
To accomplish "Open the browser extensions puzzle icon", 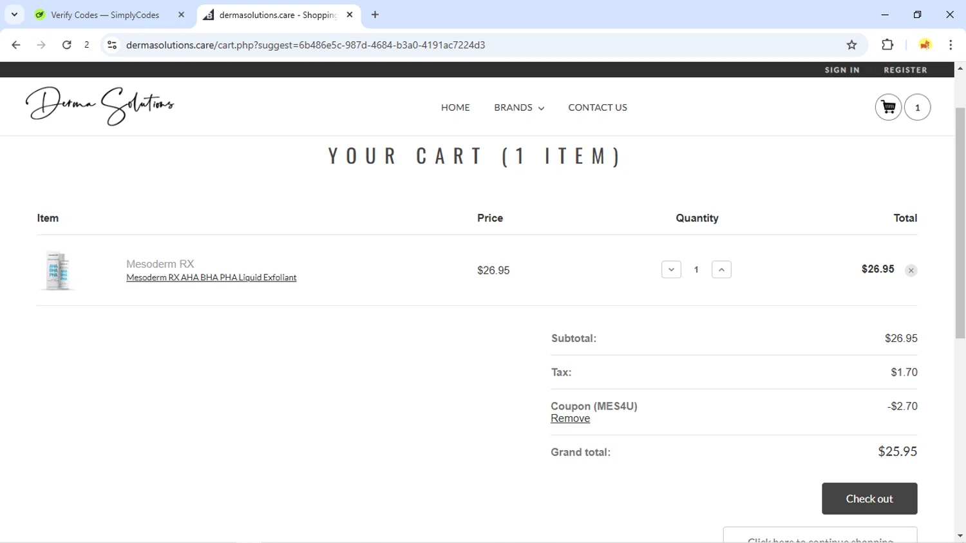I will point(887,45).
